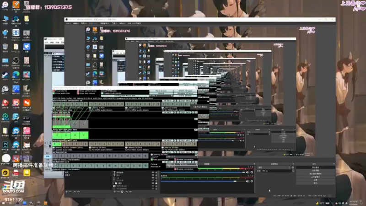Select the P11 folder on desktop
Viewport: 366px width, 206px height.
(27, 19)
